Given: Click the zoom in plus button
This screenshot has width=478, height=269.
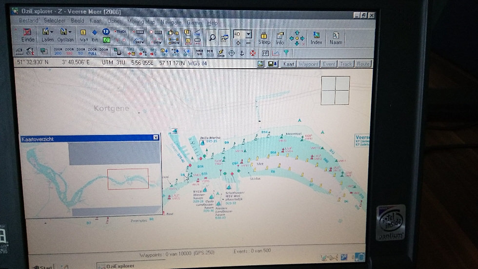Looking at the screenshot, I should (238, 43).
